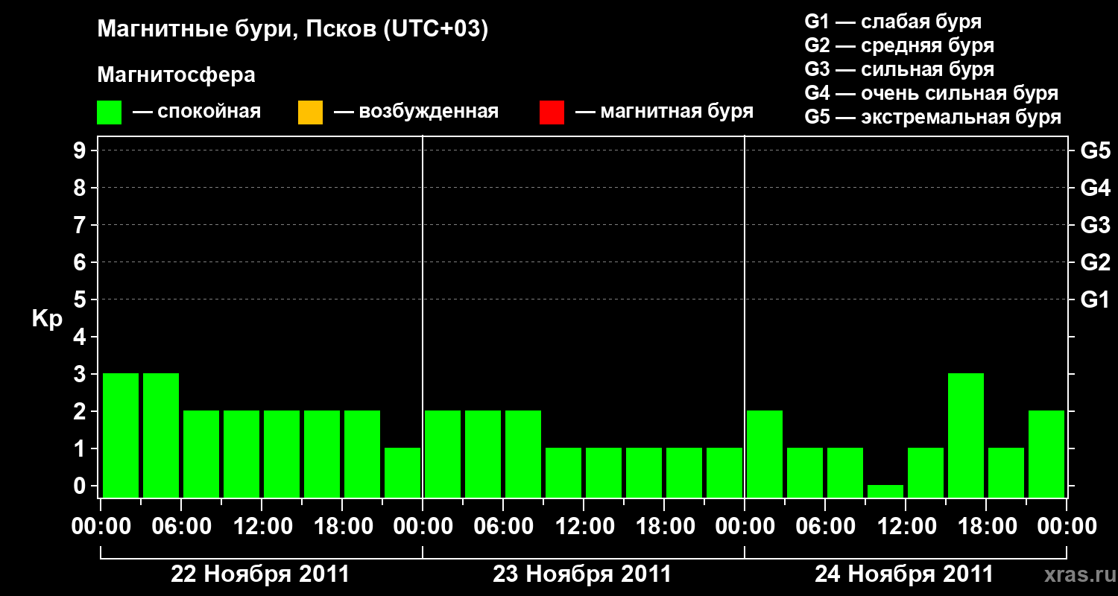
Task: Click the '22 Ноября 2011' date label
Action: (260, 574)
